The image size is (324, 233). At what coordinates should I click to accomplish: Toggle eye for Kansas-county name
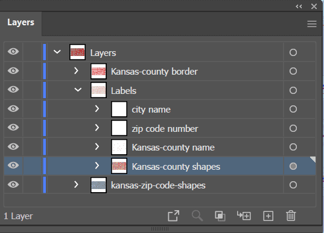tap(13, 146)
